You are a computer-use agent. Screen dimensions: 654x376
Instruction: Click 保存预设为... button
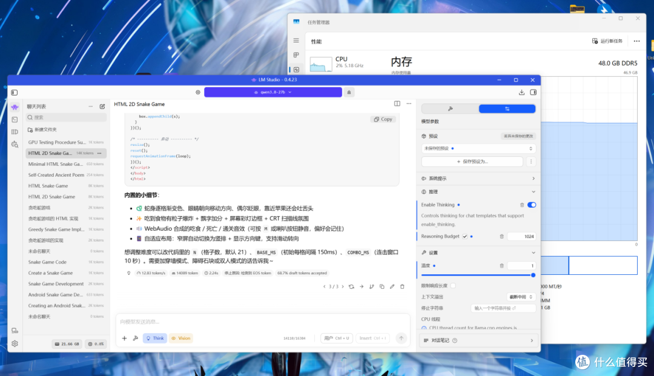tap(472, 161)
